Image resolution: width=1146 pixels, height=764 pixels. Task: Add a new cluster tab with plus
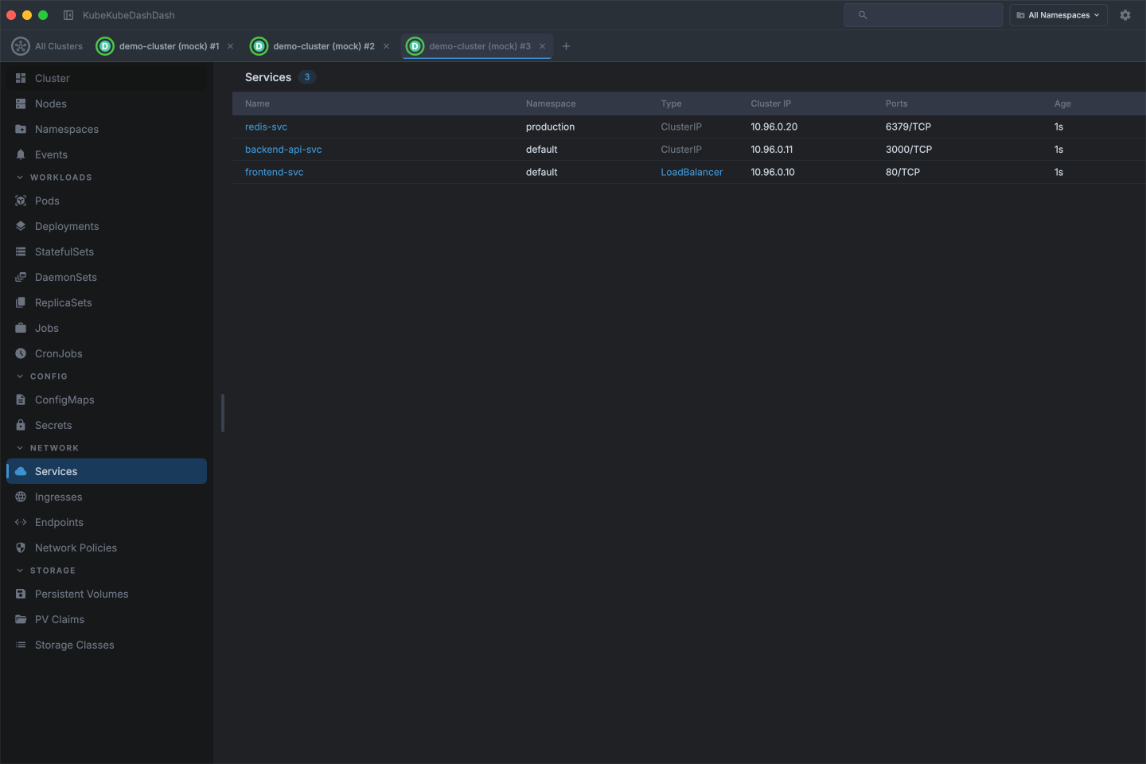click(567, 46)
